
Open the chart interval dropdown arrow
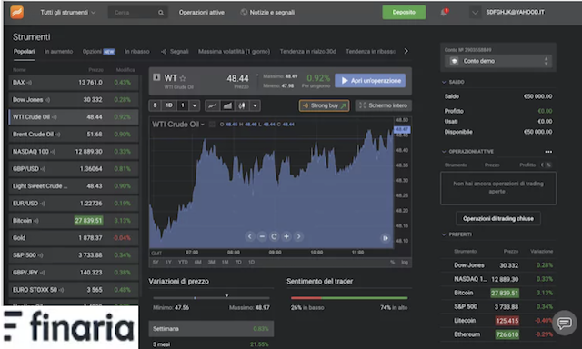point(194,105)
